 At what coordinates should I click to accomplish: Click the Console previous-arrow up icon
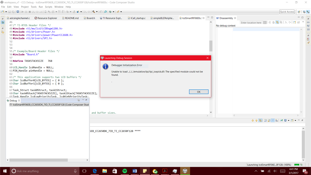click(x=256, y=121)
